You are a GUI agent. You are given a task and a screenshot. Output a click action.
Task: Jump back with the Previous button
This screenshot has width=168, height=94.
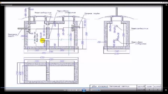pyautogui.click(x=80, y=90)
